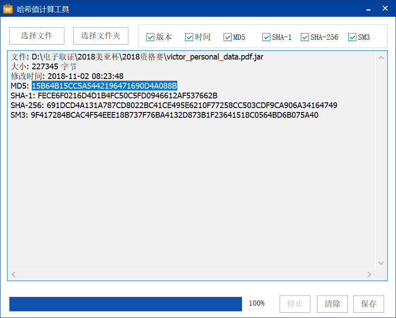This screenshot has height=318, width=396.
Task: Click the scroll up arrow in results
Action: coord(381,57)
